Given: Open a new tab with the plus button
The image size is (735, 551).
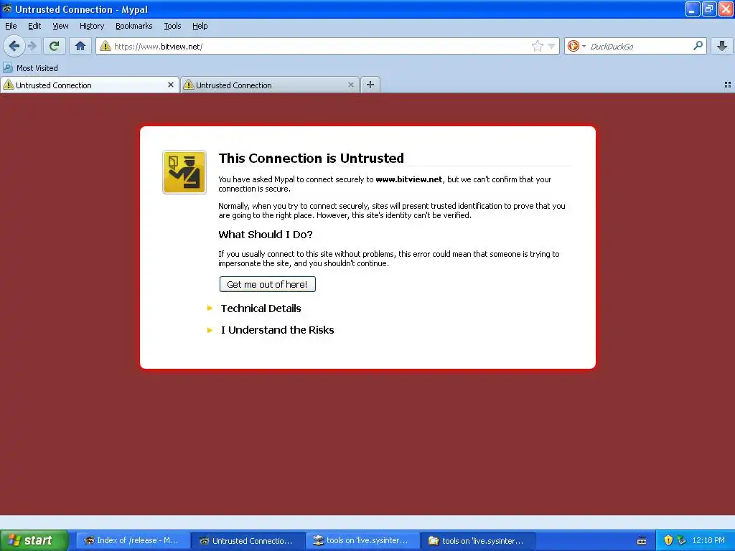Looking at the screenshot, I should coord(370,85).
